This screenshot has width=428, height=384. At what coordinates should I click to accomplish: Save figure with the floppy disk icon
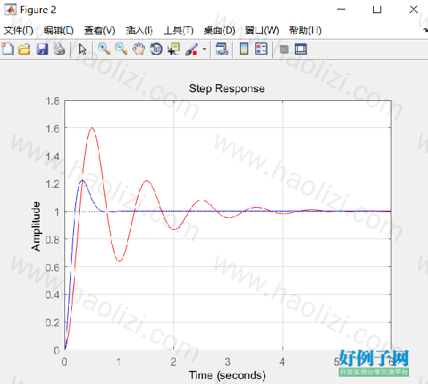(42, 50)
